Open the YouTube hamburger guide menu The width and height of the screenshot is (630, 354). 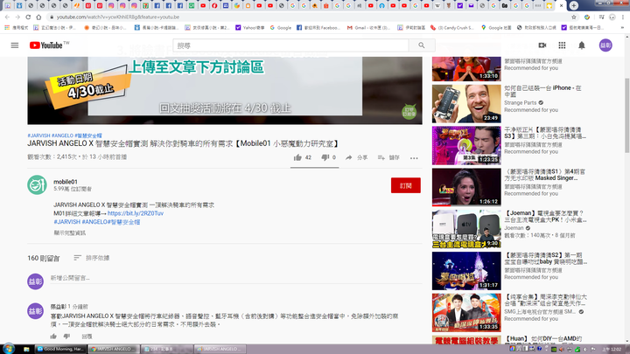point(15,45)
